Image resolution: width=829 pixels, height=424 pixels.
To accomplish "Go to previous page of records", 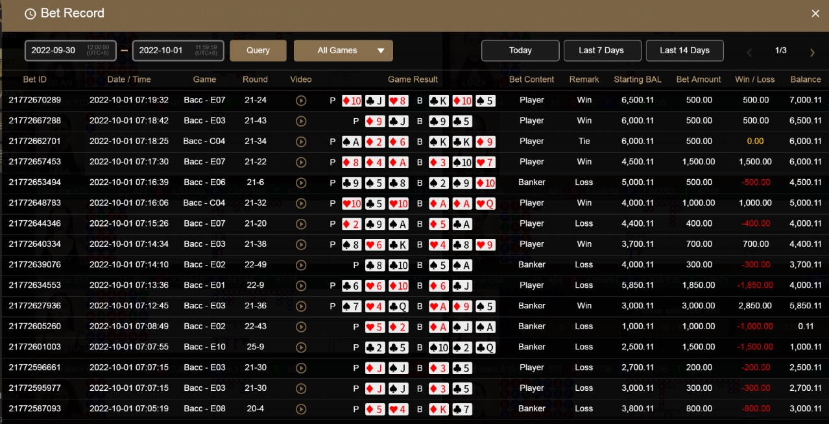I will pos(749,53).
